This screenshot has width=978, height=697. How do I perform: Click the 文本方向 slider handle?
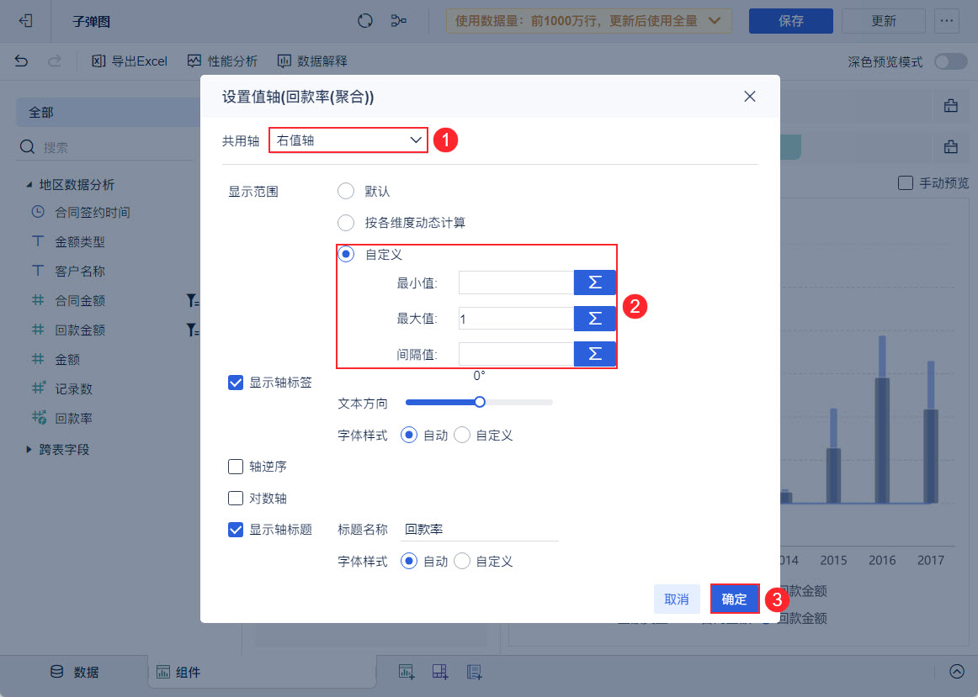[x=480, y=402]
